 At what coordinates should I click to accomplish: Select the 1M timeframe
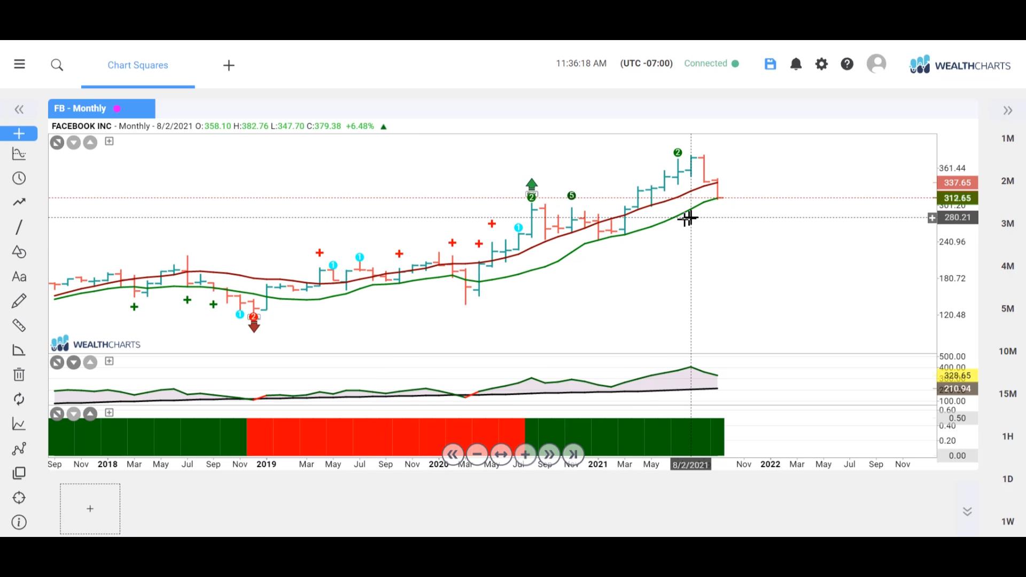click(1007, 138)
